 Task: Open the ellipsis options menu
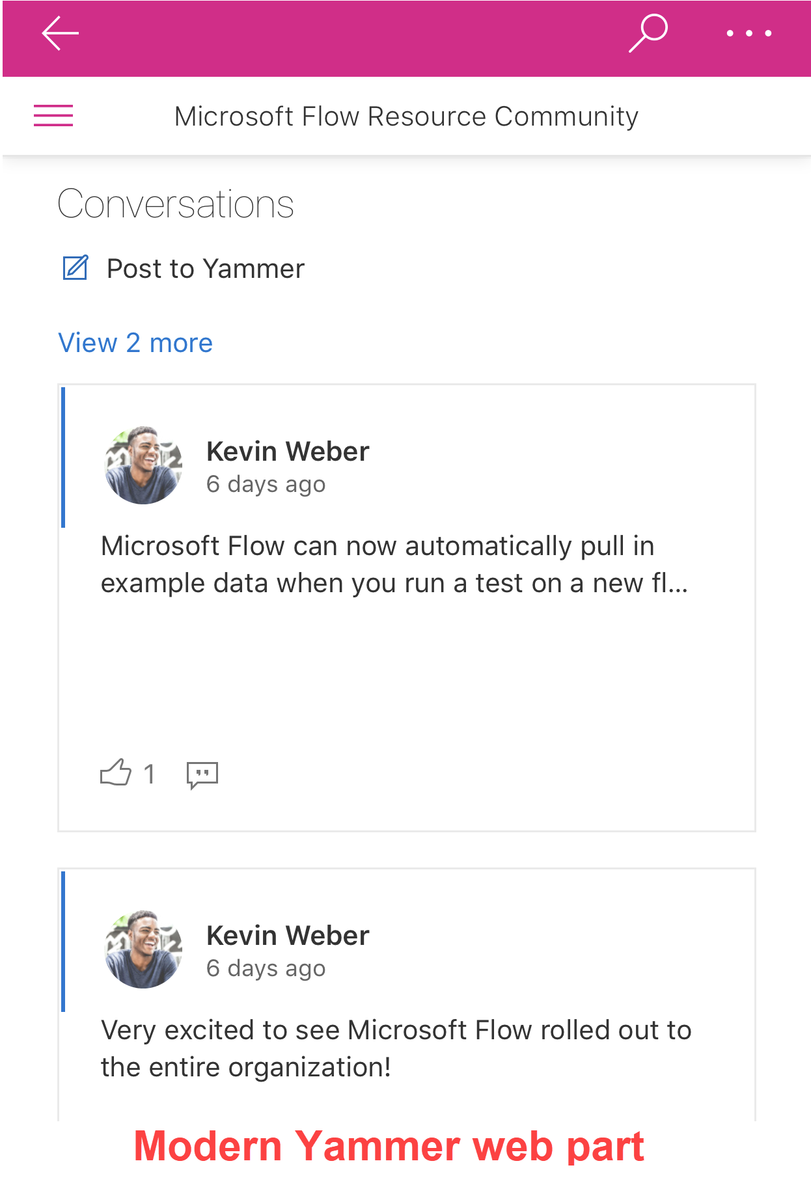[x=749, y=32]
